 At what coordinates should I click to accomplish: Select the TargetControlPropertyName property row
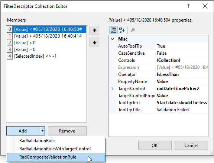(162, 96)
